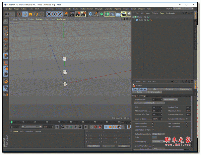The height and width of the screenshot is (155, 201).
Task: Open the spline Pen tool
Action: point(96,14)
